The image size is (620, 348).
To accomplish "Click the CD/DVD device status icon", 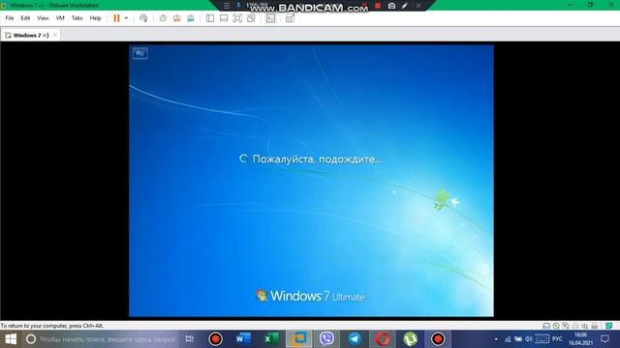I will (556, 326).
